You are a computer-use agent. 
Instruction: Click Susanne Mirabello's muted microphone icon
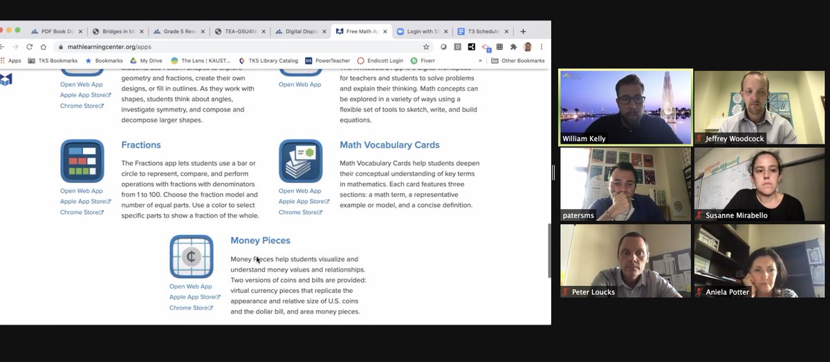pos(700,216)
